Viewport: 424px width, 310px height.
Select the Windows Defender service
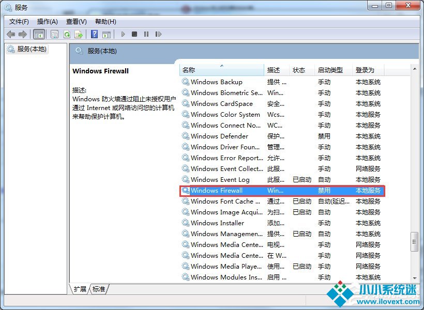click(281, 136)
